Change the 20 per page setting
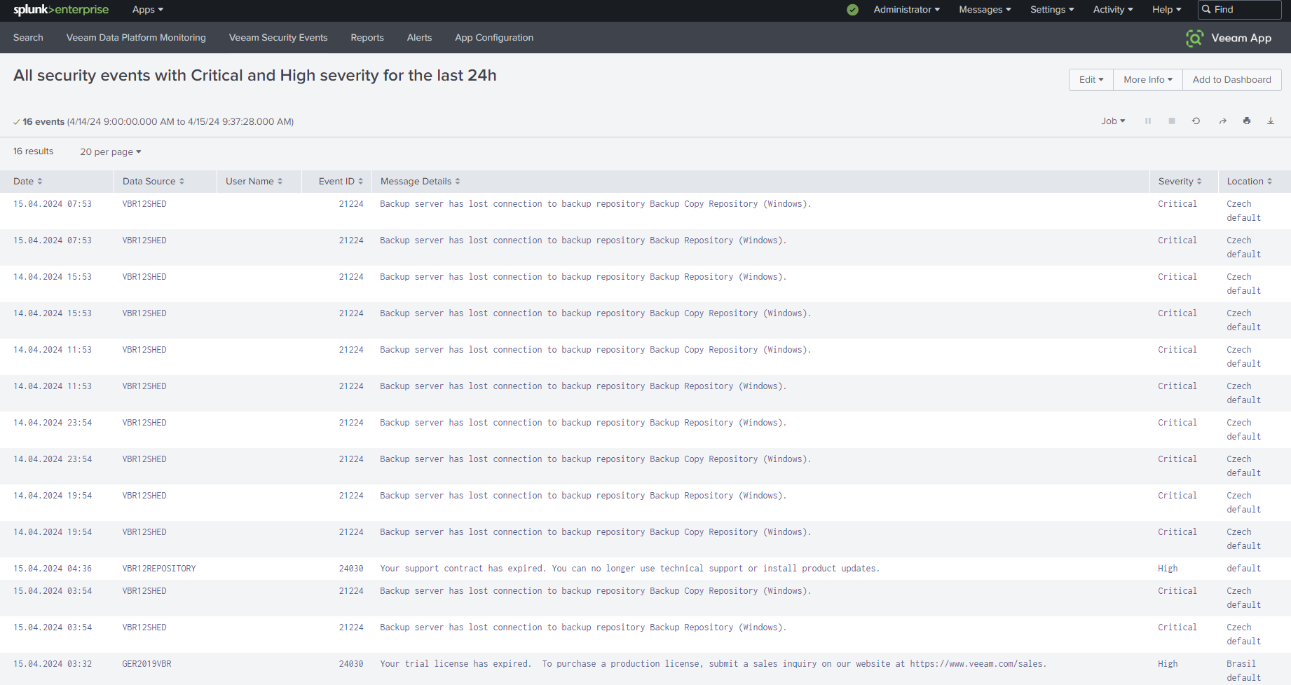Screen dimensions: 1291x685 [111, 152]
